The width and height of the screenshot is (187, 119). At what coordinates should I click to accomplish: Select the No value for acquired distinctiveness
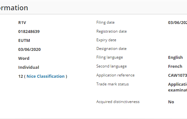click(171, 102)
